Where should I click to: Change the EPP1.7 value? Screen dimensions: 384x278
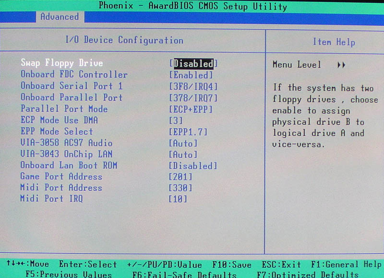pos(189,132)
